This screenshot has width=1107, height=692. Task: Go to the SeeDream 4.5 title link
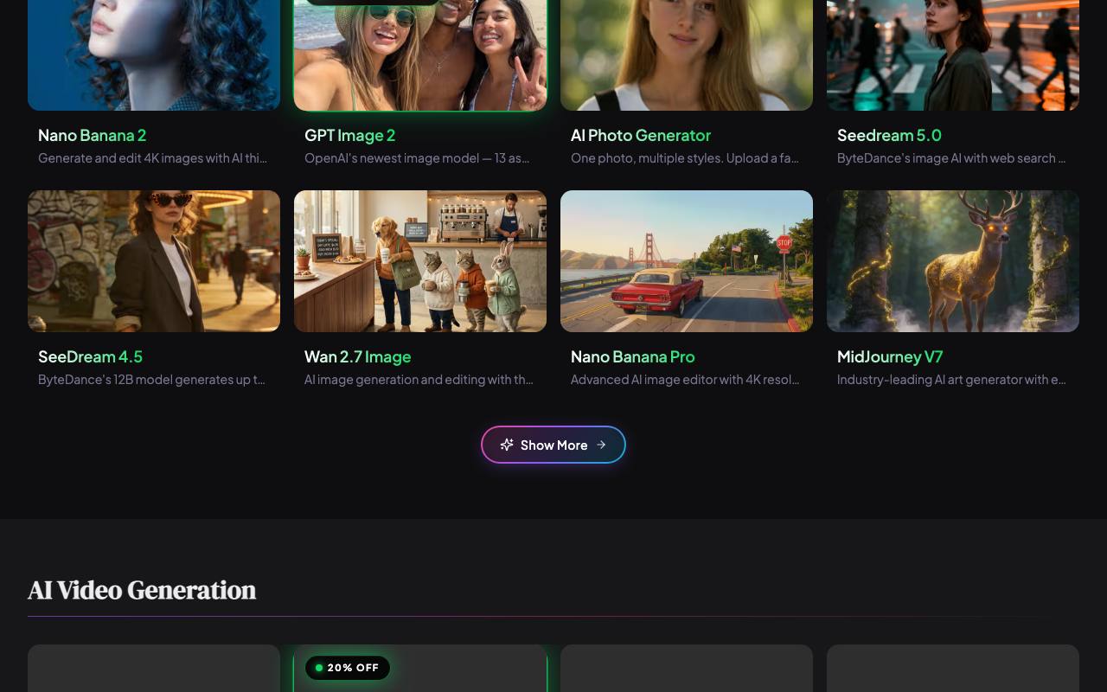(91, 356)
